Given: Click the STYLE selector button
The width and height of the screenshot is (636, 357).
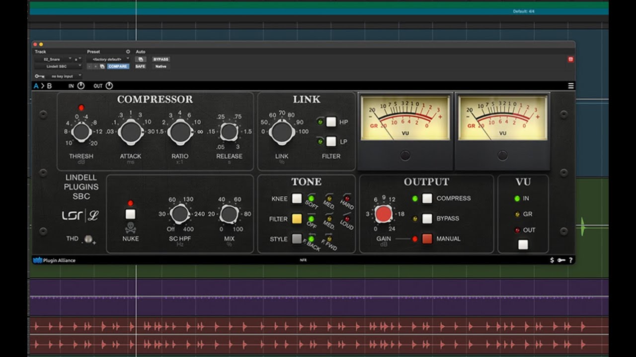Looking at the screenshot, I should coord(297,239).
